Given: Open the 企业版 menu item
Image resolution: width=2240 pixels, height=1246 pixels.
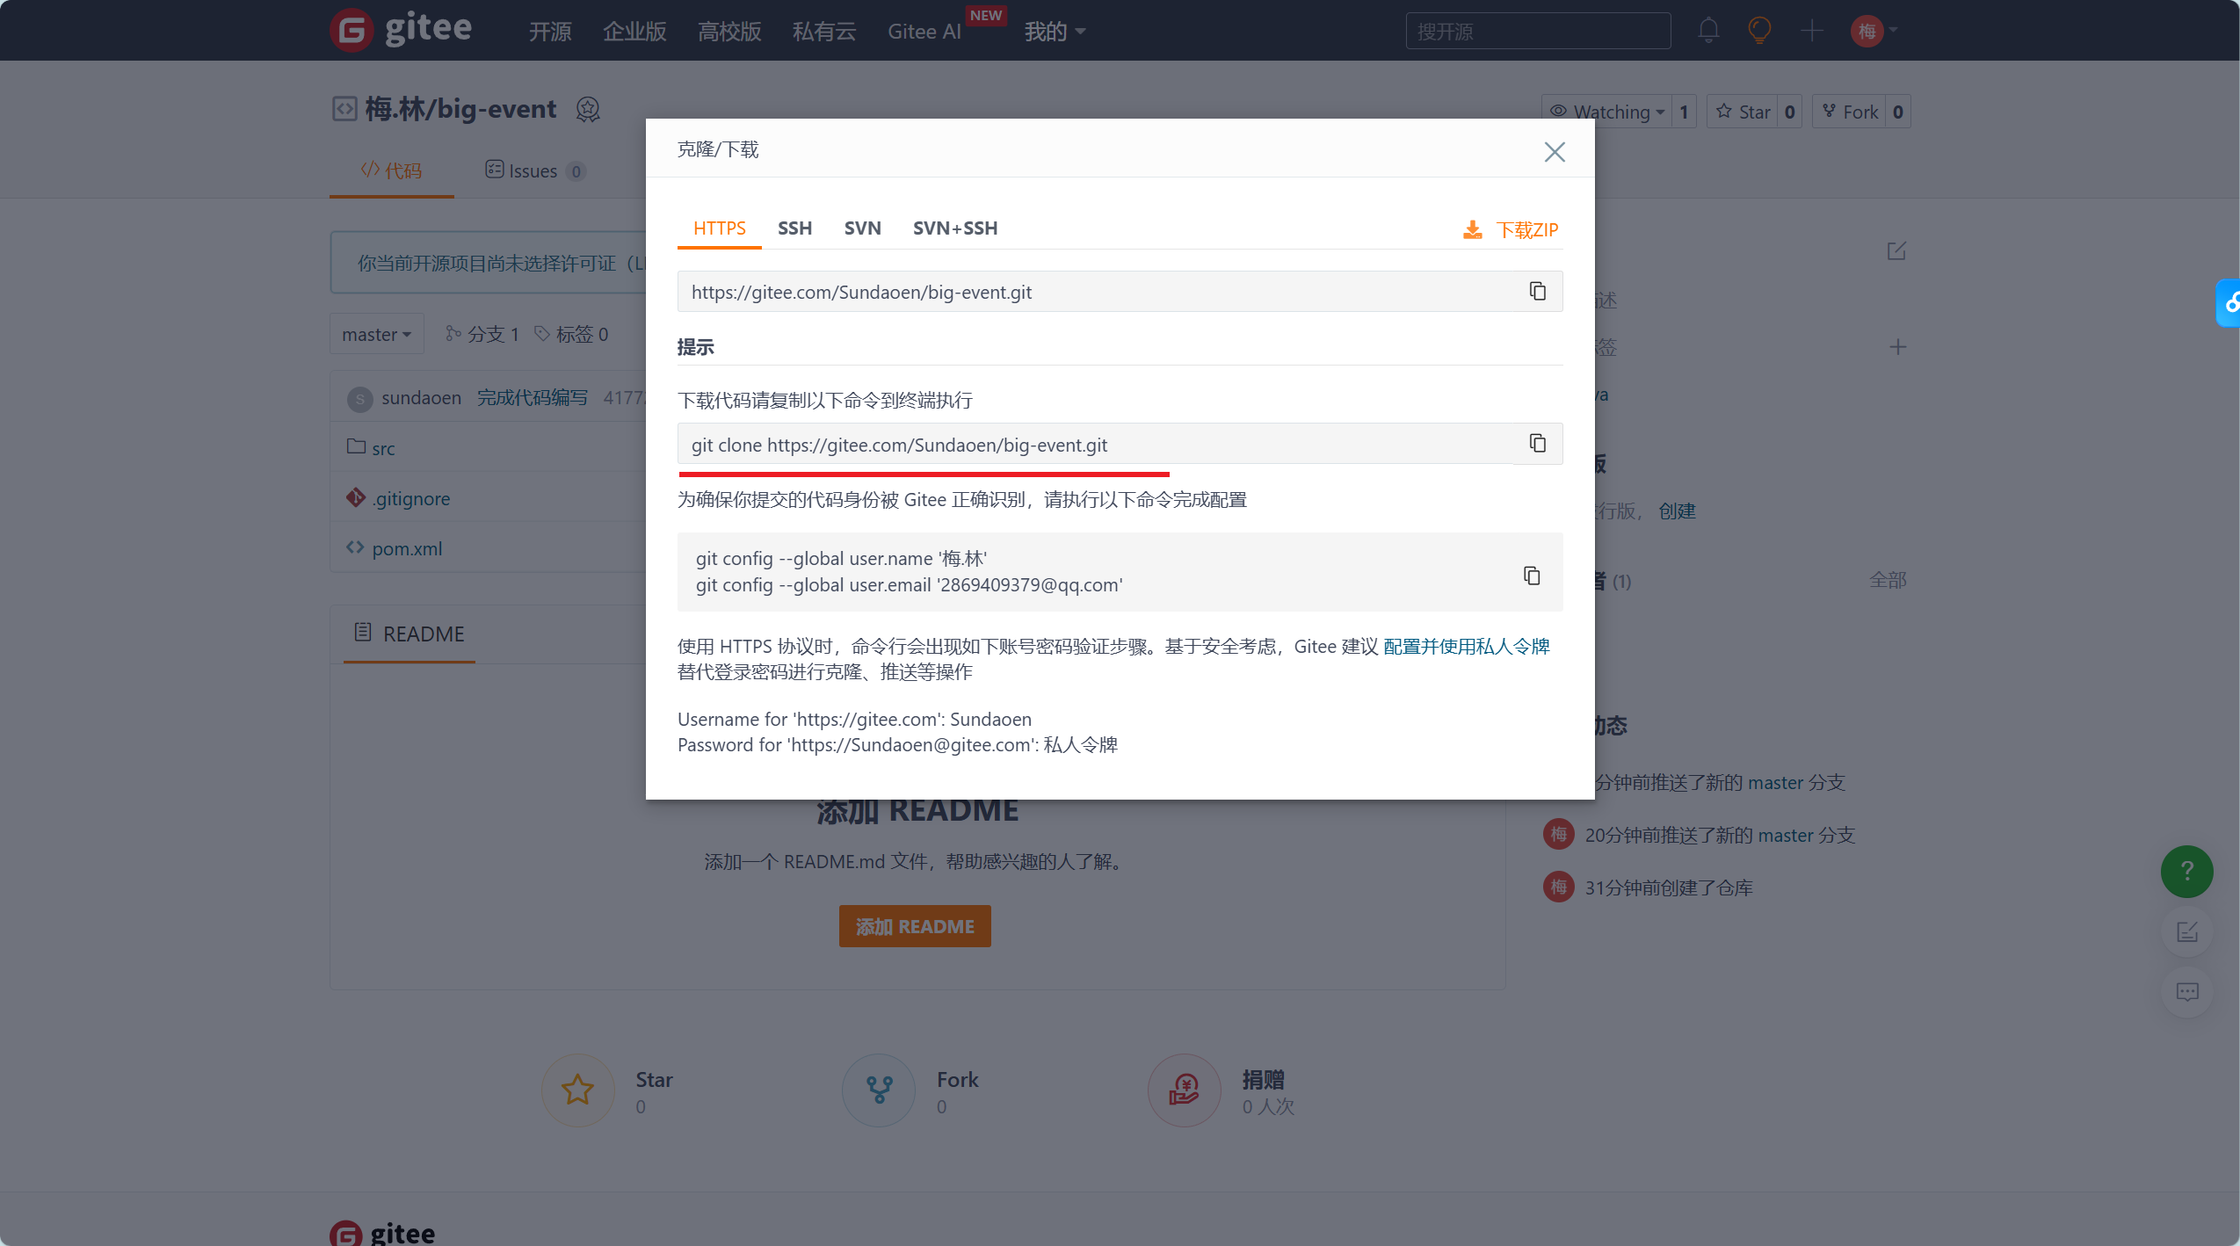Looking at the screenshot, I should [634, 32].
